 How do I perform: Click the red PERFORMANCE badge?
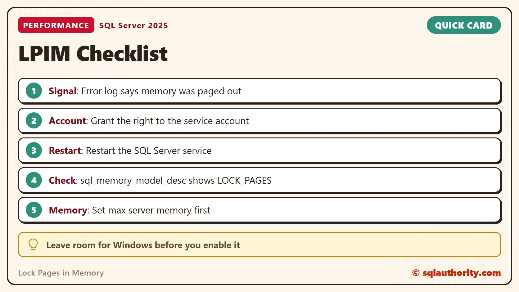coord(56,25)
